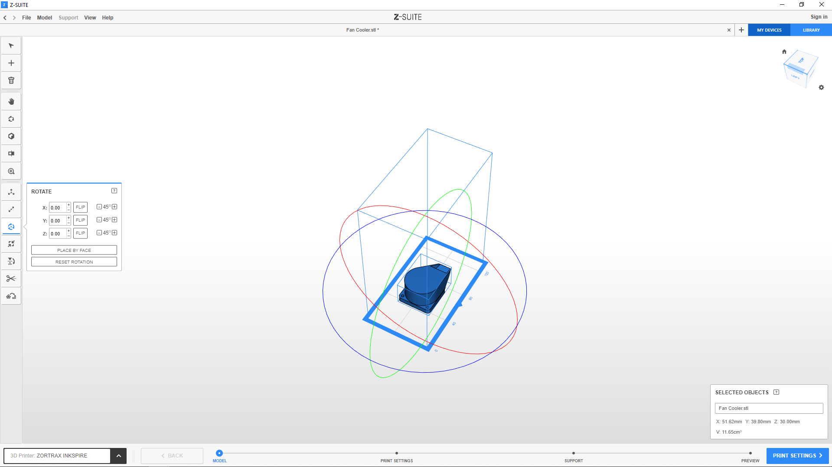Viewport: 832px width, 467px height.
Task: Open the scissors split tool
Action: [11, 279]
